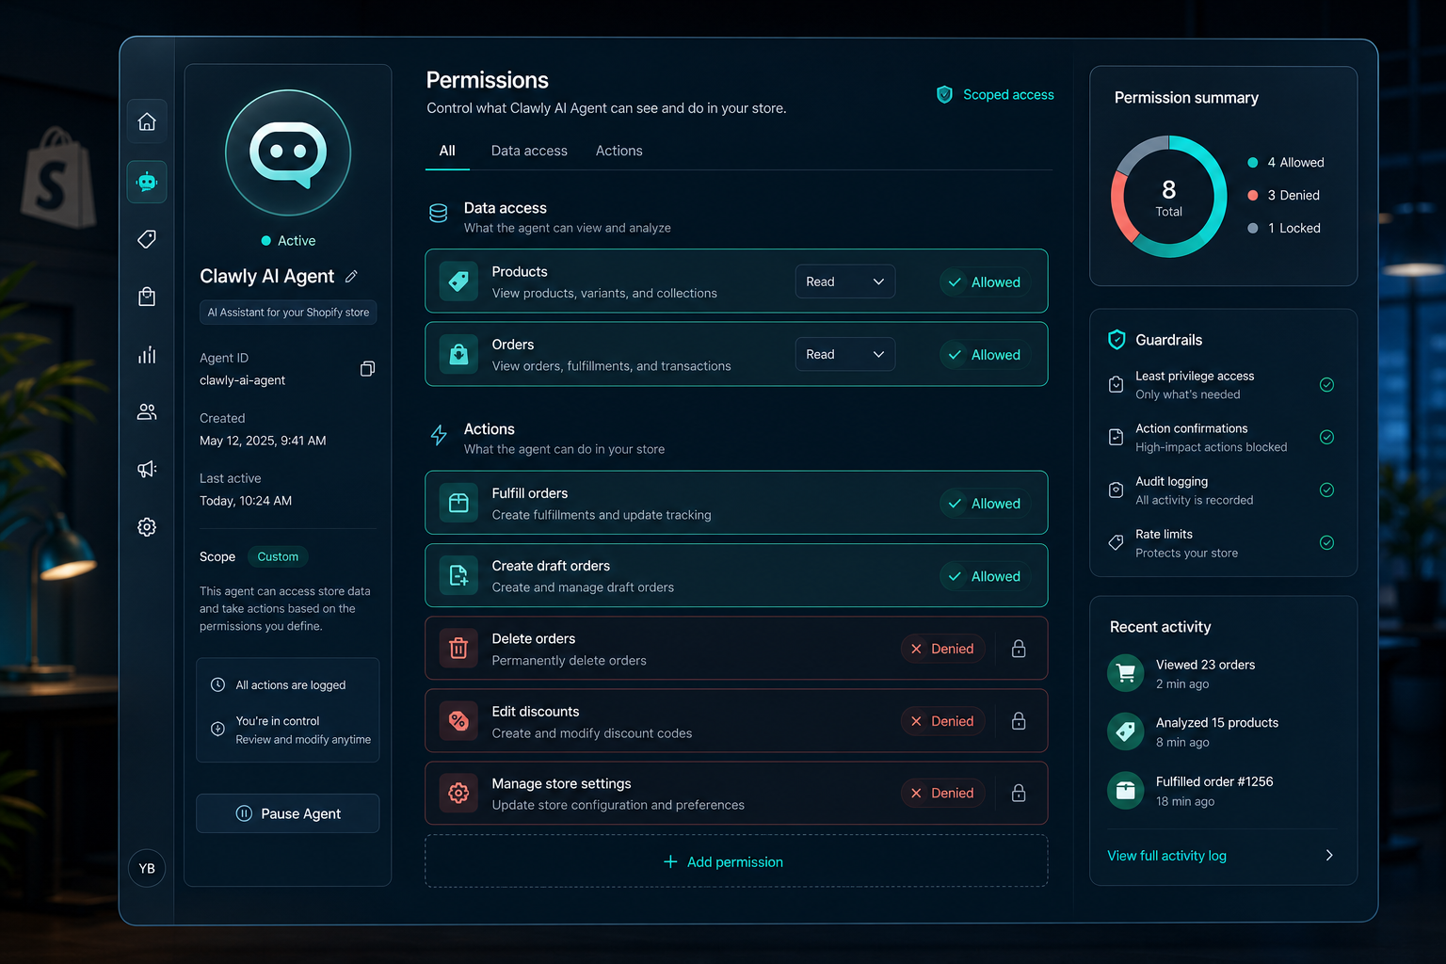Click lock icon on Delete orders row
Screen dimensions: 1446x964
tap(1019, 649)
